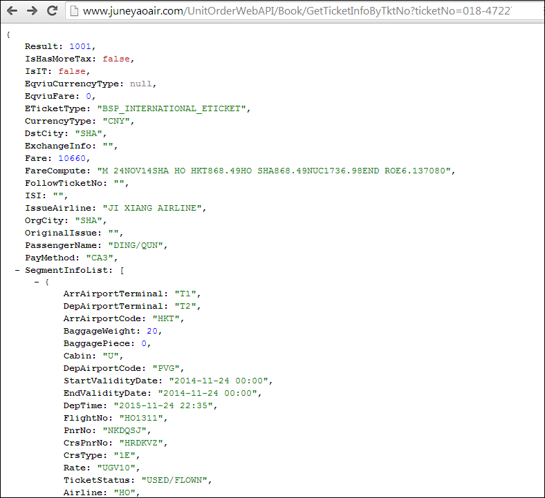Select DepAirportCode "PVG" value
This screenshot has height=498, width=545.
tap(166, 369)
